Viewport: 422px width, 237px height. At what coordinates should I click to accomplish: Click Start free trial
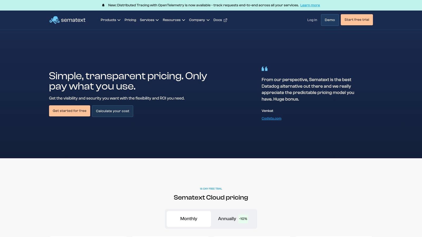click(357, 20)
